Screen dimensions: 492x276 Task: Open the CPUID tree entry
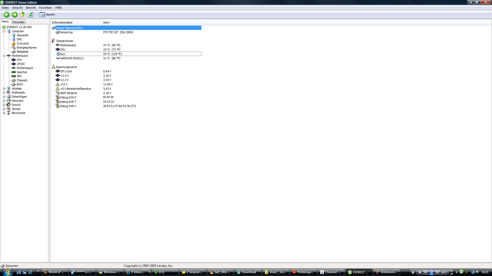pos(20,64)
